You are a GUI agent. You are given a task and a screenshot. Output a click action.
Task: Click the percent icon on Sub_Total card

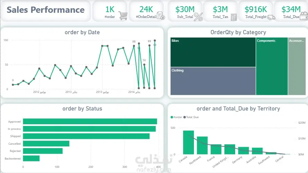click(x=198, y=17)
